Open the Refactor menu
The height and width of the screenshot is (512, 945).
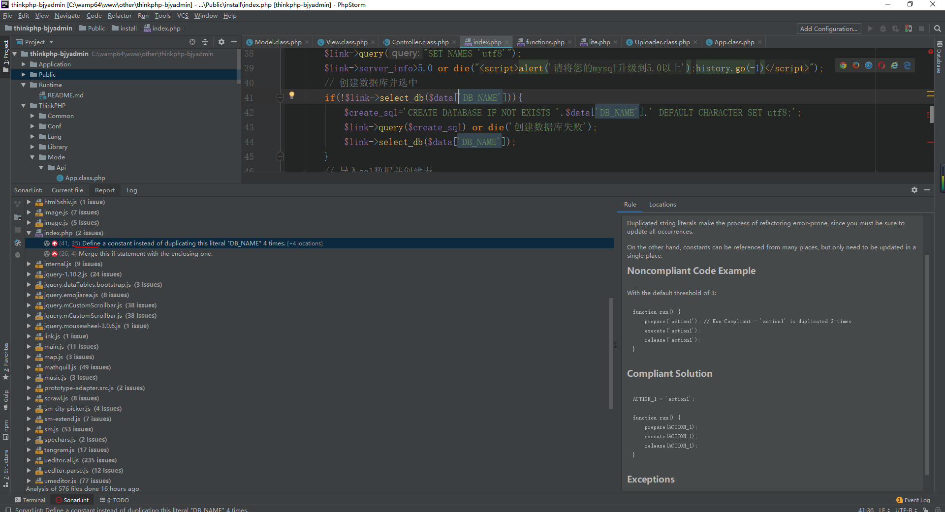[120, 16]
